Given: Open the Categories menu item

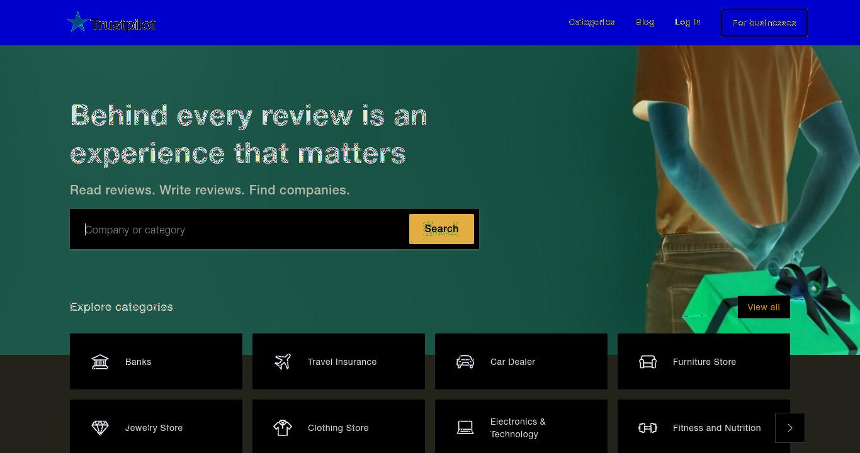Looking at the screenshot, I should point(592,22).
